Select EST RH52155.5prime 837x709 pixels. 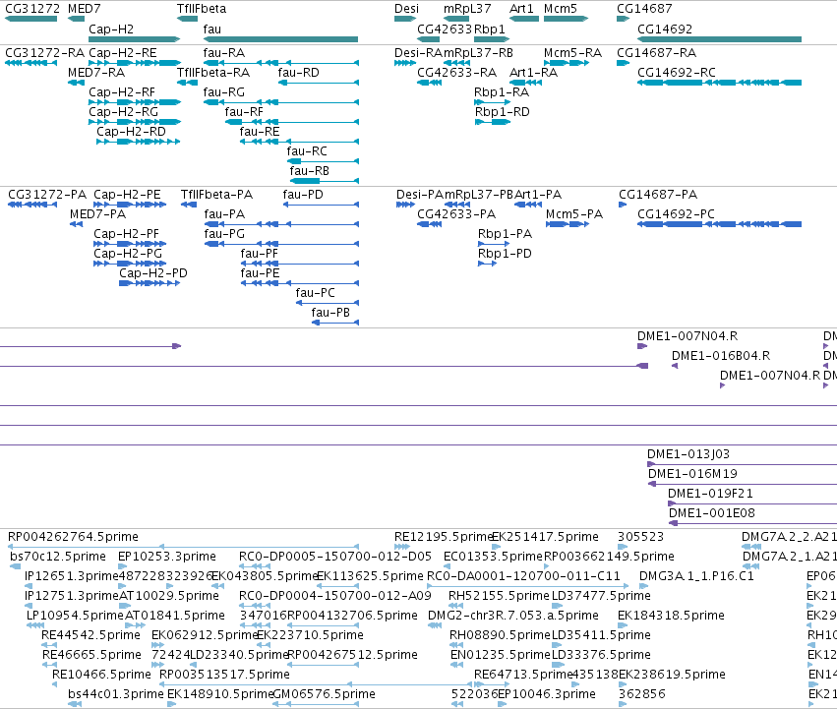499,596
